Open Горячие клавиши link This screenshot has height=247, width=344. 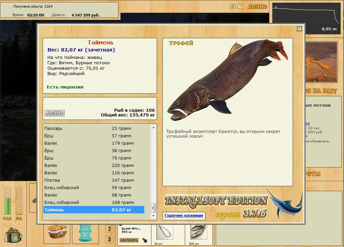(x=184, y=216)
